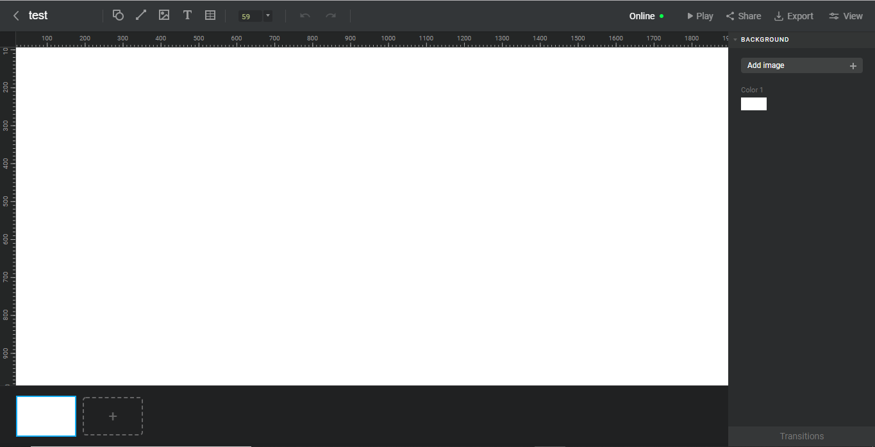Play the presentation

coord(700,16)
